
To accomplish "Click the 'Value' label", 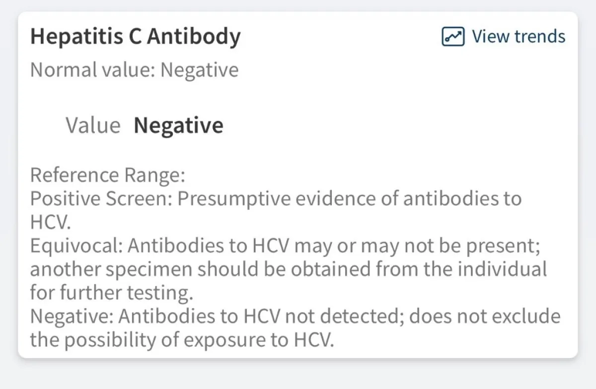I will pos(93,126).
